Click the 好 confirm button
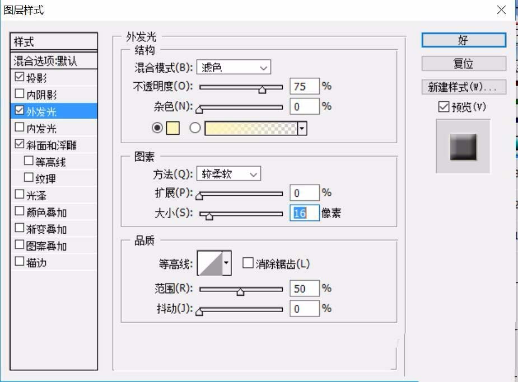 click(464, 40)
